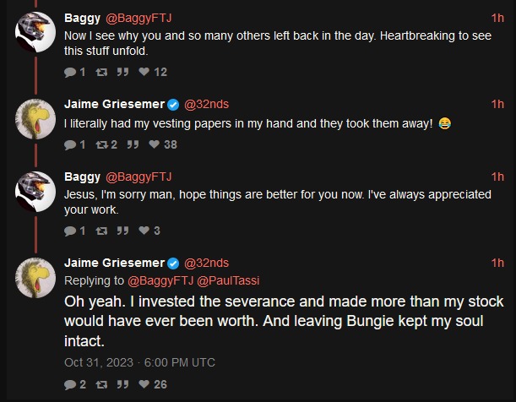The image size is (516, 402).
Task: Click the Oct 31, 2023 timestamp link
Action: (139, 362)
